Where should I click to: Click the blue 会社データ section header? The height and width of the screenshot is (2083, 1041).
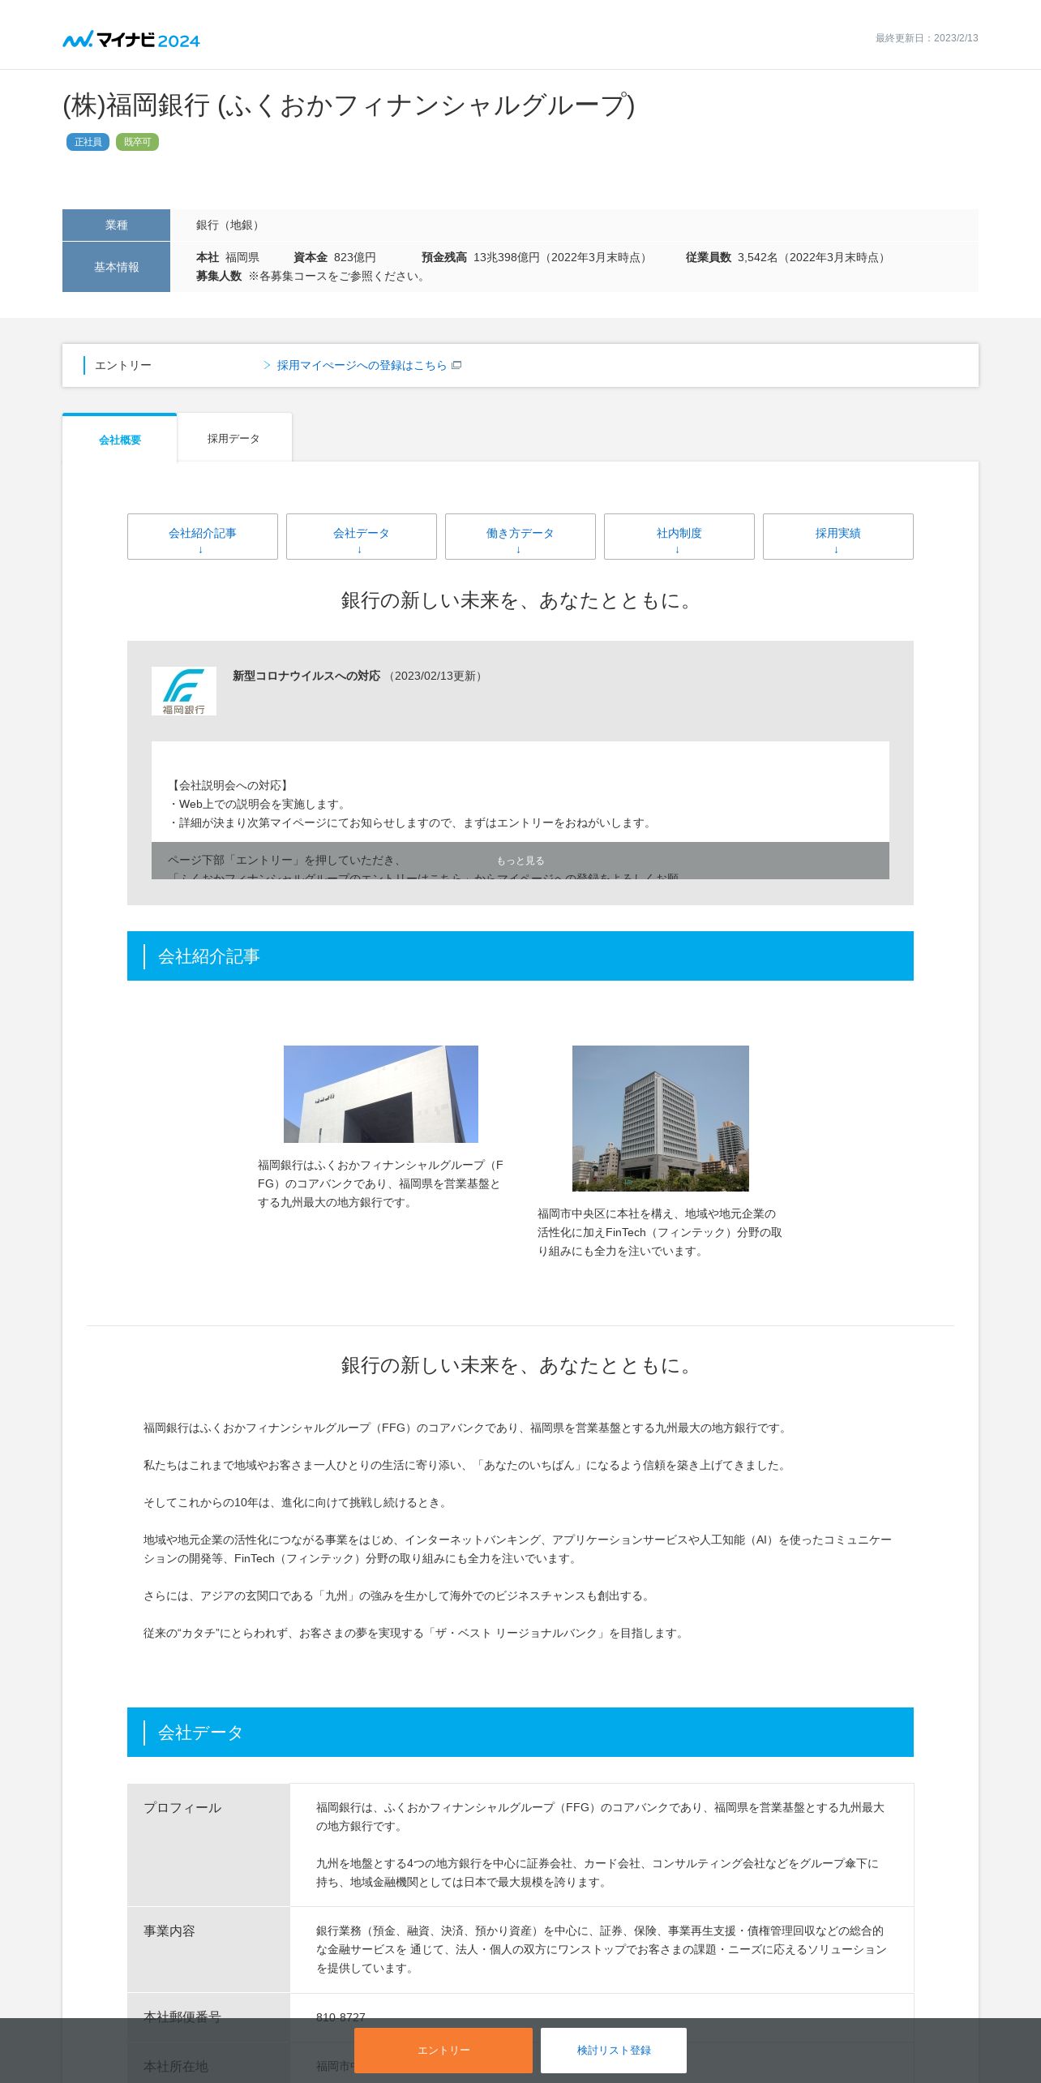[x=520, y=1733]
